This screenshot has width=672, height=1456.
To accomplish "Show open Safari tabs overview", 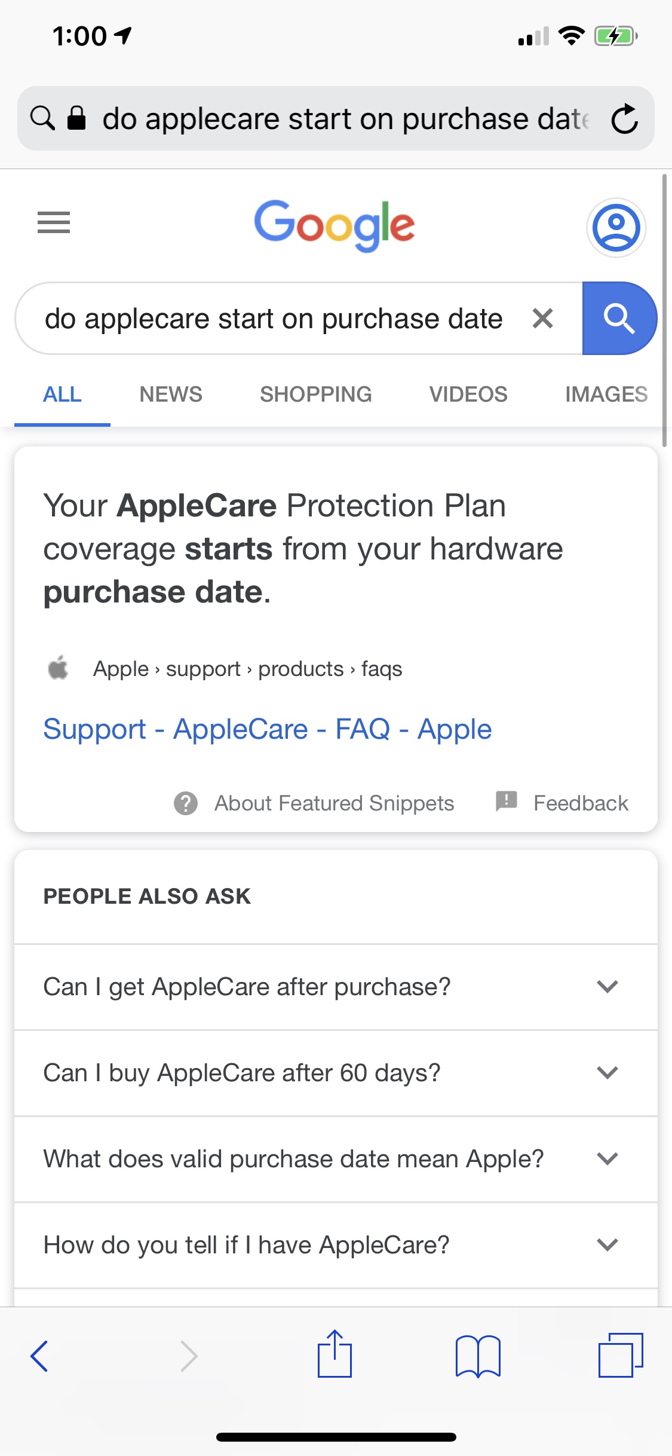I will tap(620, 1356).
